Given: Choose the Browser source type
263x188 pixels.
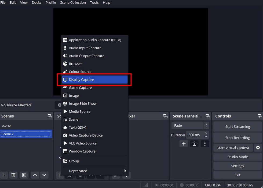Looking at the screenshot, I should pos(75,64).
